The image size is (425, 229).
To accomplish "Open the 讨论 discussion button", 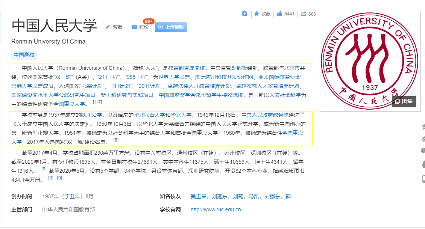I will click(x=140, y=27).
